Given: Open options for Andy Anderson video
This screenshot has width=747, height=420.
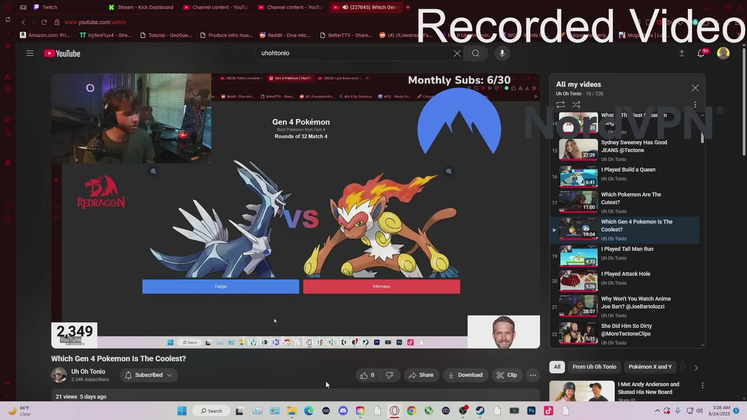Looking at the screenshot, I should click(x=703, y=386).
